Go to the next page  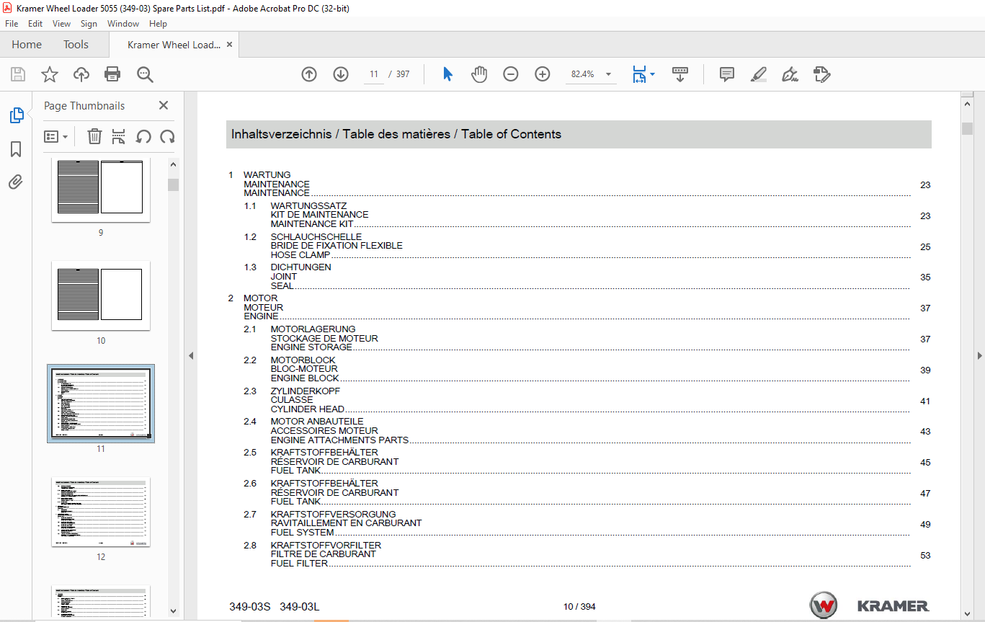point(341,74)
